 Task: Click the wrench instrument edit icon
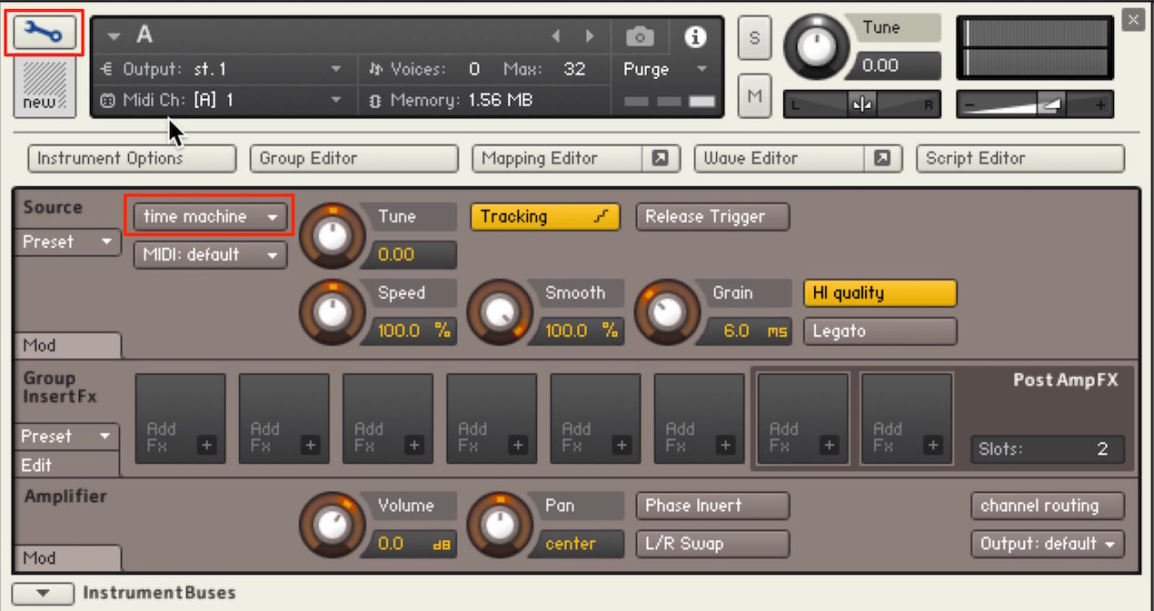[45, 32]
